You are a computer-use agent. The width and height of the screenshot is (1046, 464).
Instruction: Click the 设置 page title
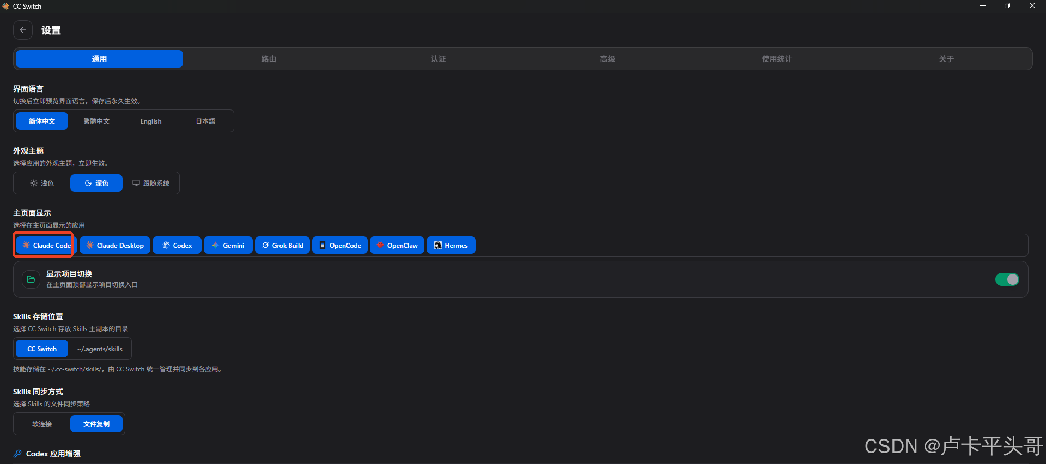tap(51, 30)
